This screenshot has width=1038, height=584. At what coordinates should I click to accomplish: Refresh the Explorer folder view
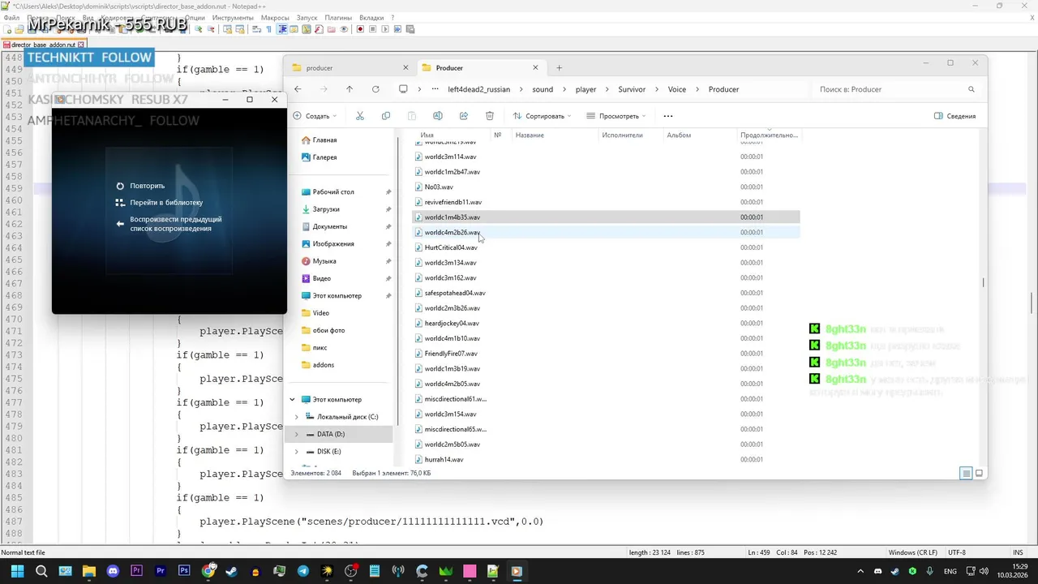pos(375,89)
